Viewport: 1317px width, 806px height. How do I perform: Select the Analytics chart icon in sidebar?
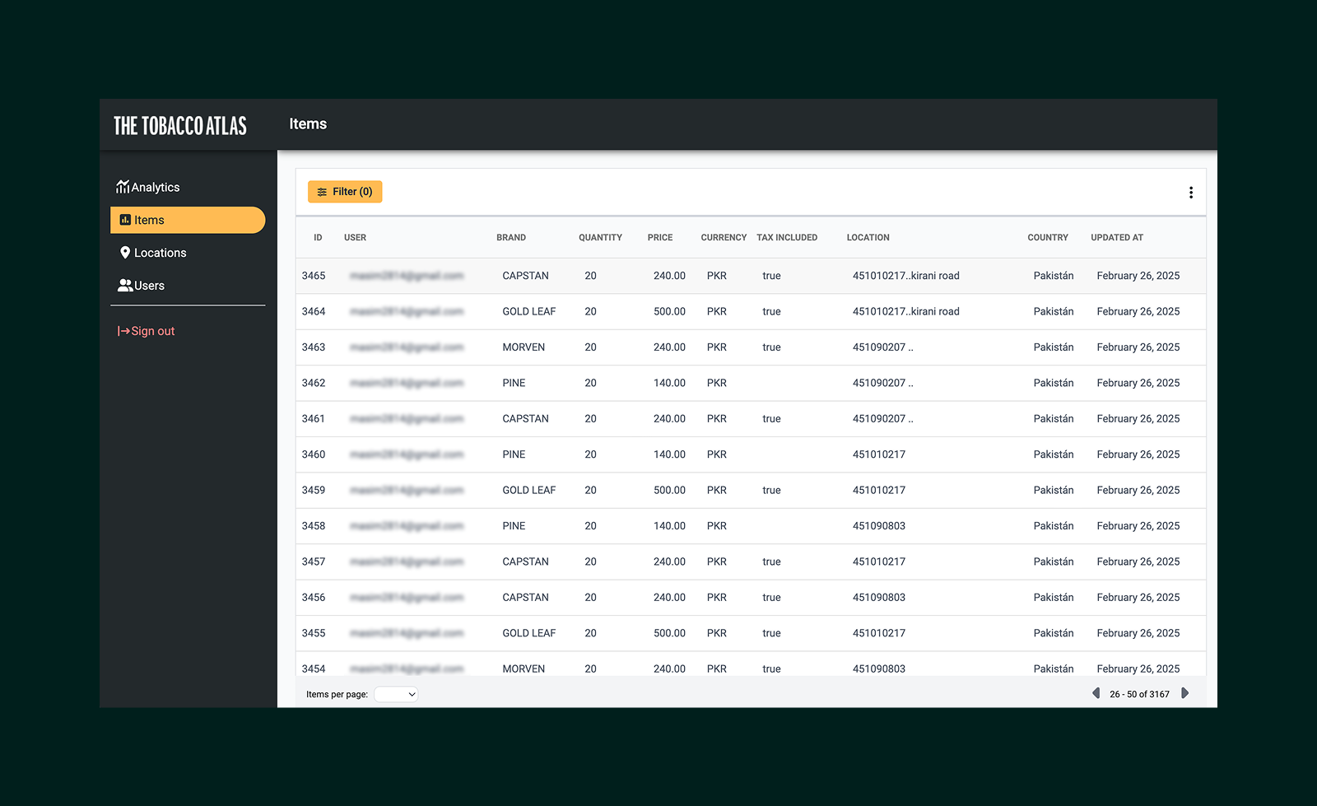[x=123, y=187]
